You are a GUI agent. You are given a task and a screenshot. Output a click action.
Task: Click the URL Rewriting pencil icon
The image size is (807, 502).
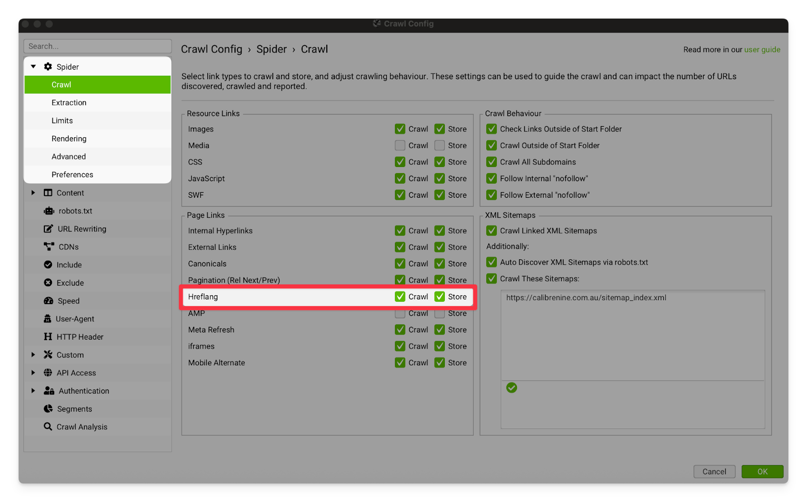click(x=48, y=229)
